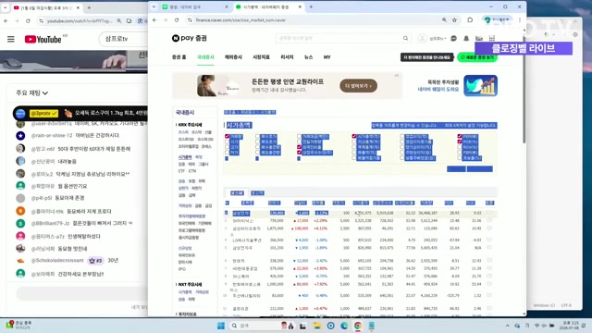This screenshot has height=333, width=592.
Task: Open File Explorer from the taskbar
Action: coord(316,326)
